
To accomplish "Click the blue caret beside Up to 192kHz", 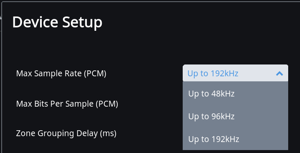I will tap(279, 73).
